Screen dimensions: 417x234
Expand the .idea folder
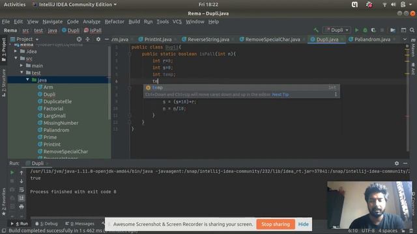pos(16,51)
